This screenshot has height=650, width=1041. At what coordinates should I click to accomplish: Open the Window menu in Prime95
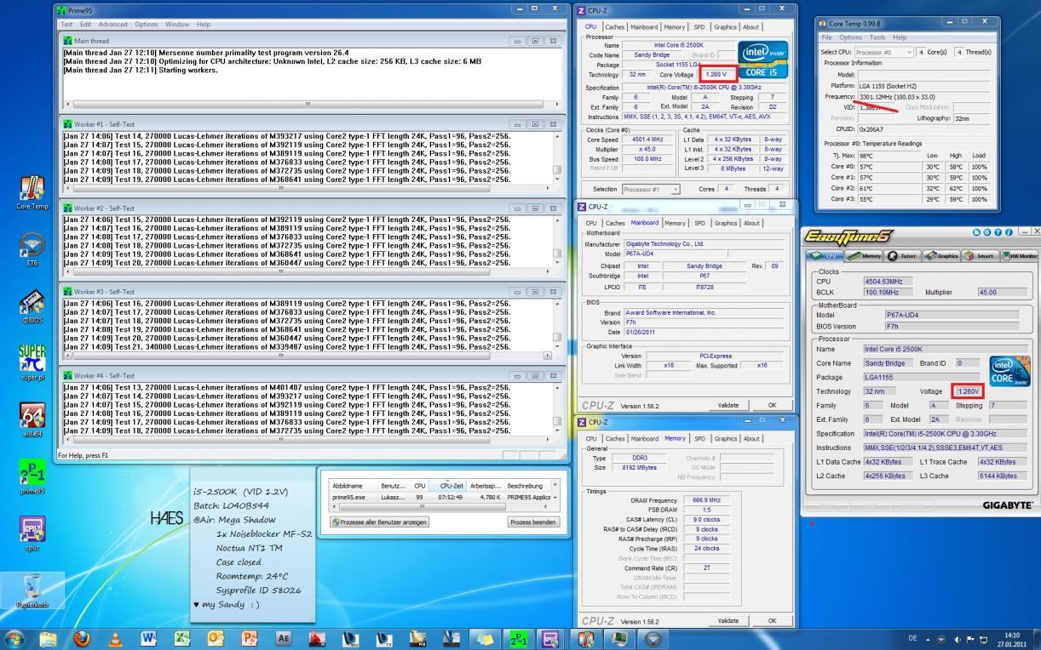pyautogui.click(x=179, y=24)
